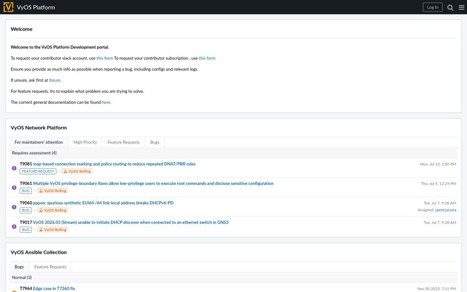
Task: Click the FEATURE REQUEST tag on T9081
Action: (38, 171)
